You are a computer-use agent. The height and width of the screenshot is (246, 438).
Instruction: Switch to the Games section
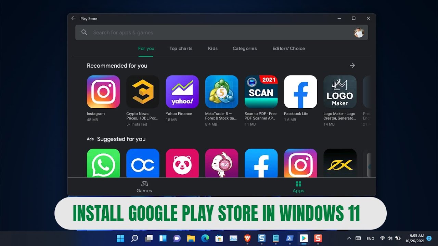144,187
